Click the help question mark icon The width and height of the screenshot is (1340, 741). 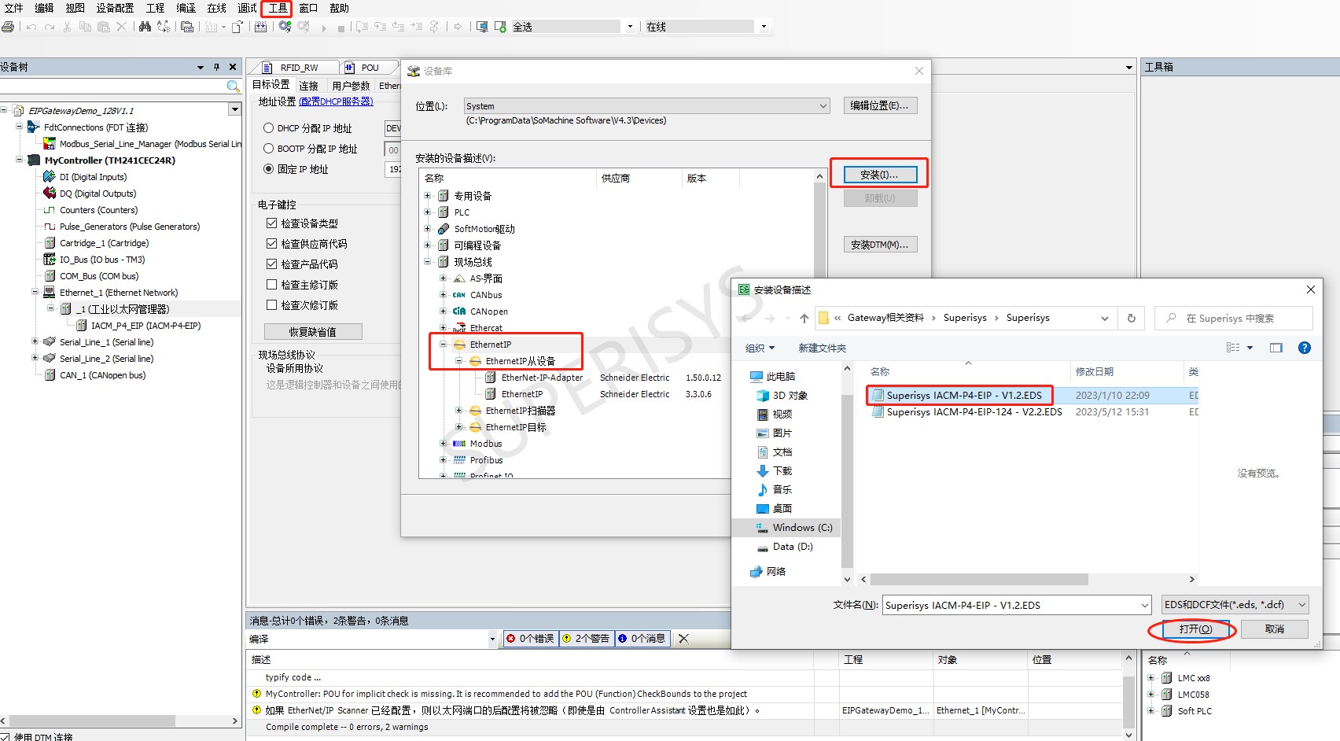coord(1304,348)
